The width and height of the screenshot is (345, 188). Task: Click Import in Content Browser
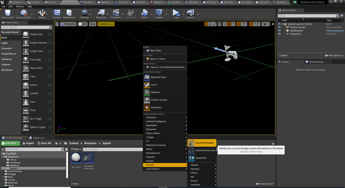pyautogui.click(x=28, y=143)
